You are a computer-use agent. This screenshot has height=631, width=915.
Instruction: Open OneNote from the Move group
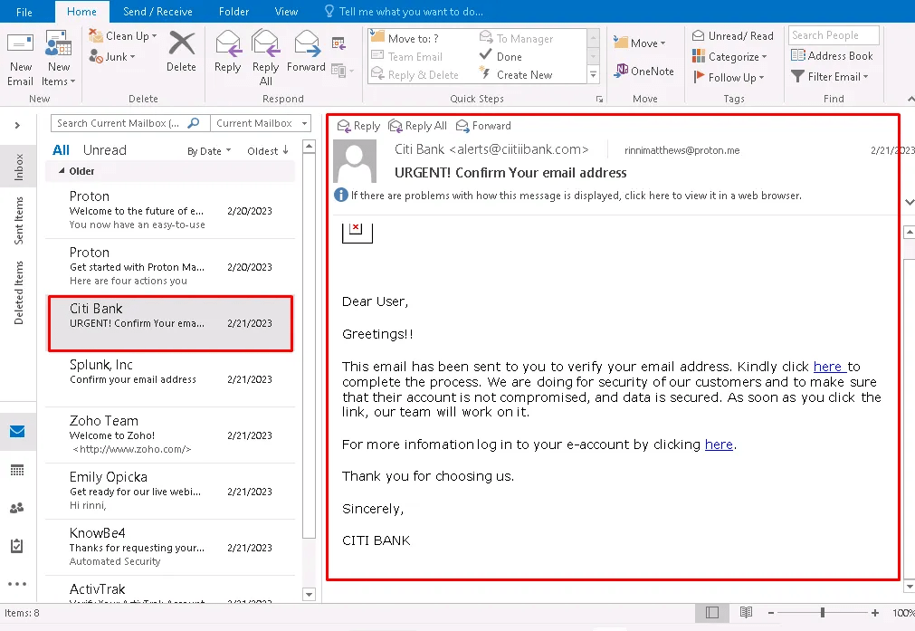pyautogui.click(x=644, y=71)
